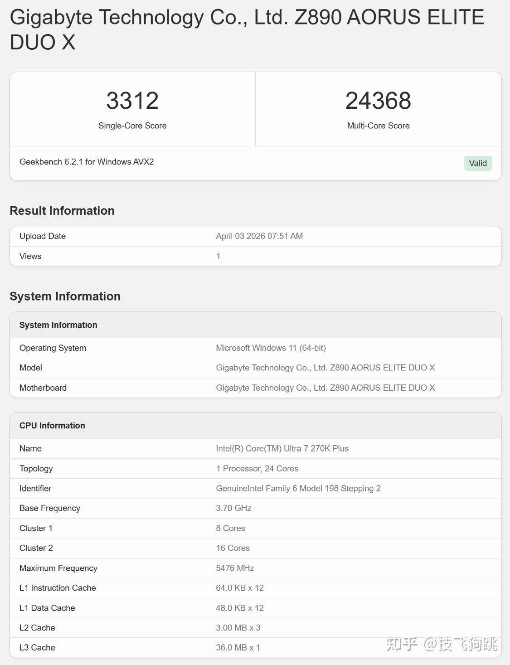Select the 1 Processor, 24 Cores value

point(257,469)
